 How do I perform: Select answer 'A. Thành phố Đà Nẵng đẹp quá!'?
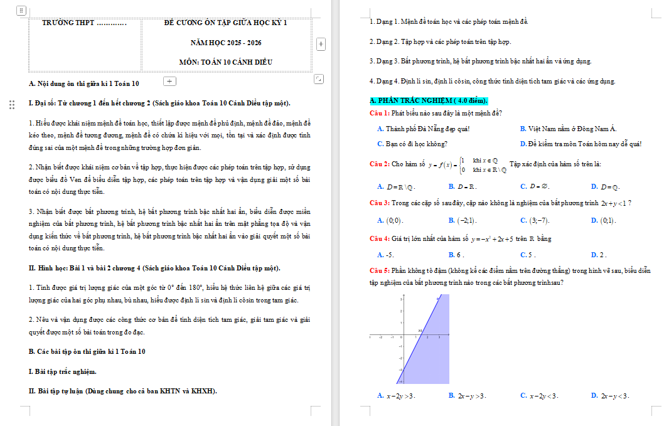[423, 129]
